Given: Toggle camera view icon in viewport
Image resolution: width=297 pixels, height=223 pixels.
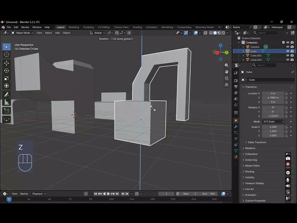Looking at the screenshot, I should pos(226,78).
